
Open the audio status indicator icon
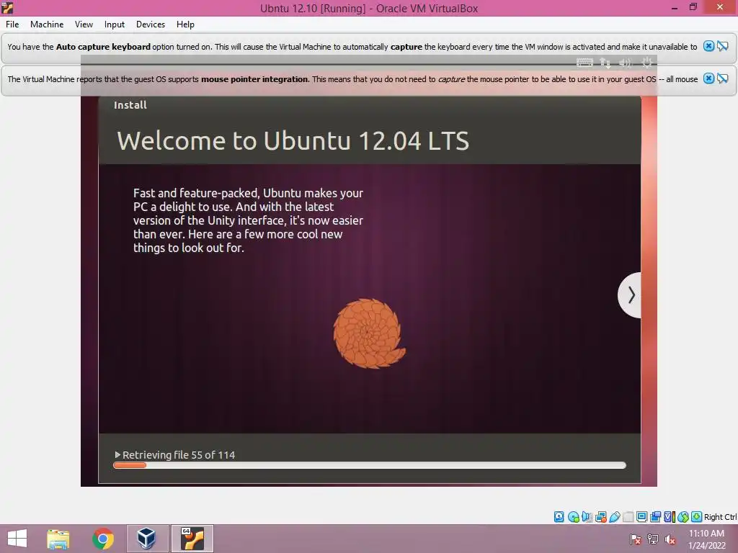(x=587, y=517)
